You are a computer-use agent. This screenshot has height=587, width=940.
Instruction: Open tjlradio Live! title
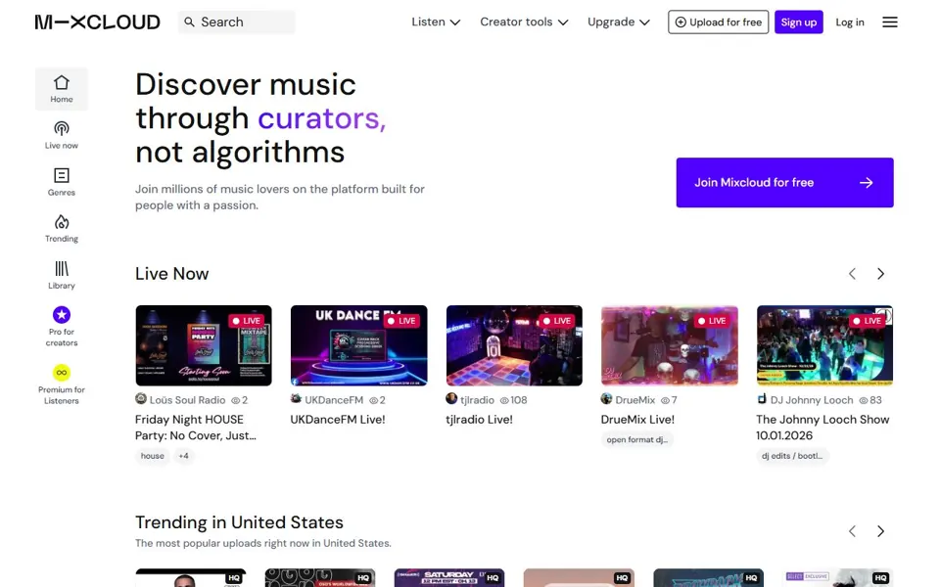[479, 420]
